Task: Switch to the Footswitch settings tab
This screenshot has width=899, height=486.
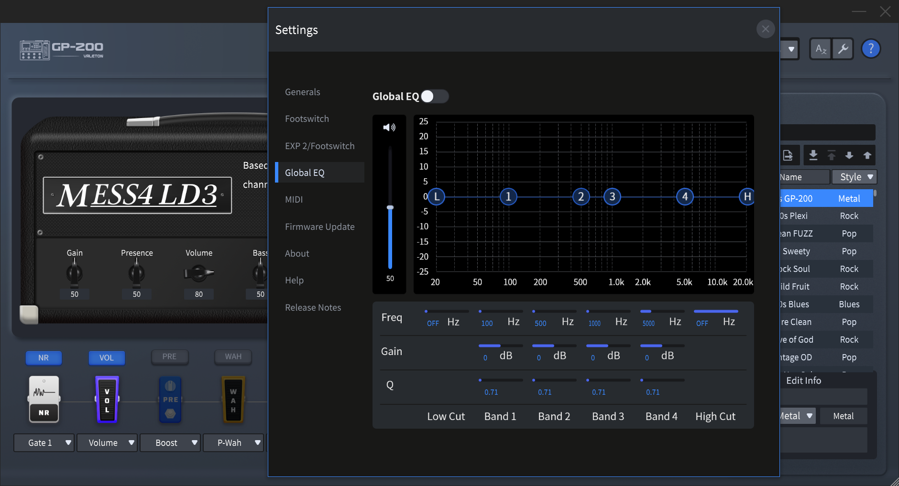Action: 307,119
